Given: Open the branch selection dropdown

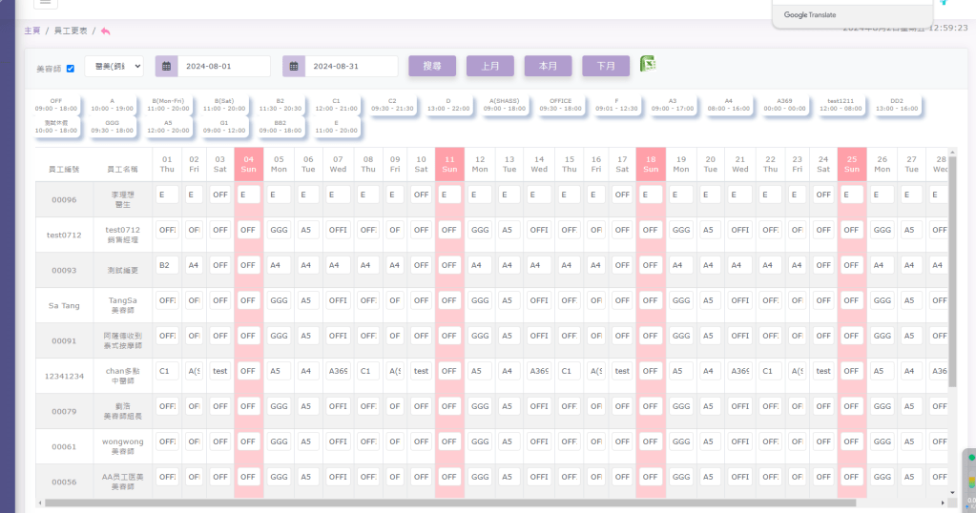Looking at the screenshot, I should (114, 67).
